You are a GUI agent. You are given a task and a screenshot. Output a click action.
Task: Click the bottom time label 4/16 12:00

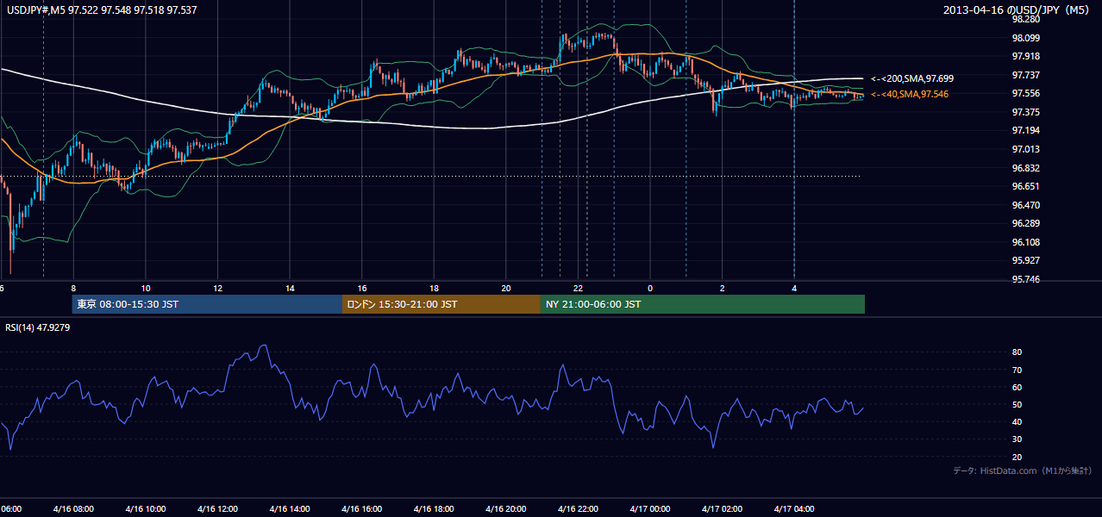point(217,509)
